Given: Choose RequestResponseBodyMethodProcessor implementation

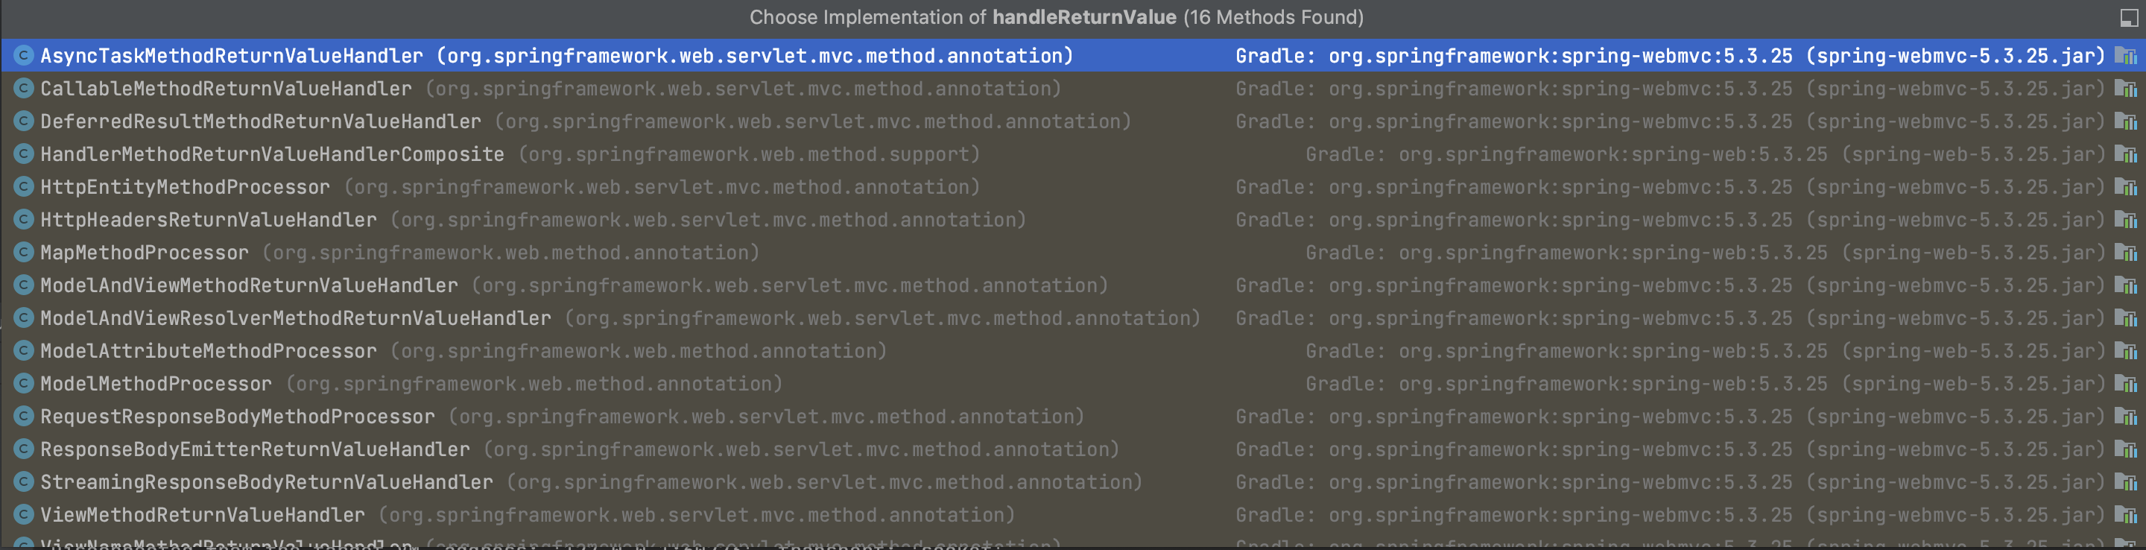Looking at the screenshot, I should pos(1073,417).
